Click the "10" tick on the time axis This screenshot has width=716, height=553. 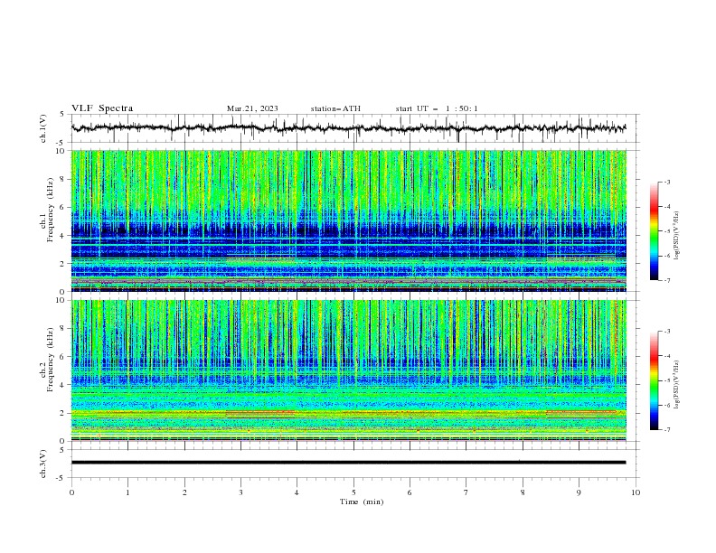pyautogui.click(x=636, y=492)
